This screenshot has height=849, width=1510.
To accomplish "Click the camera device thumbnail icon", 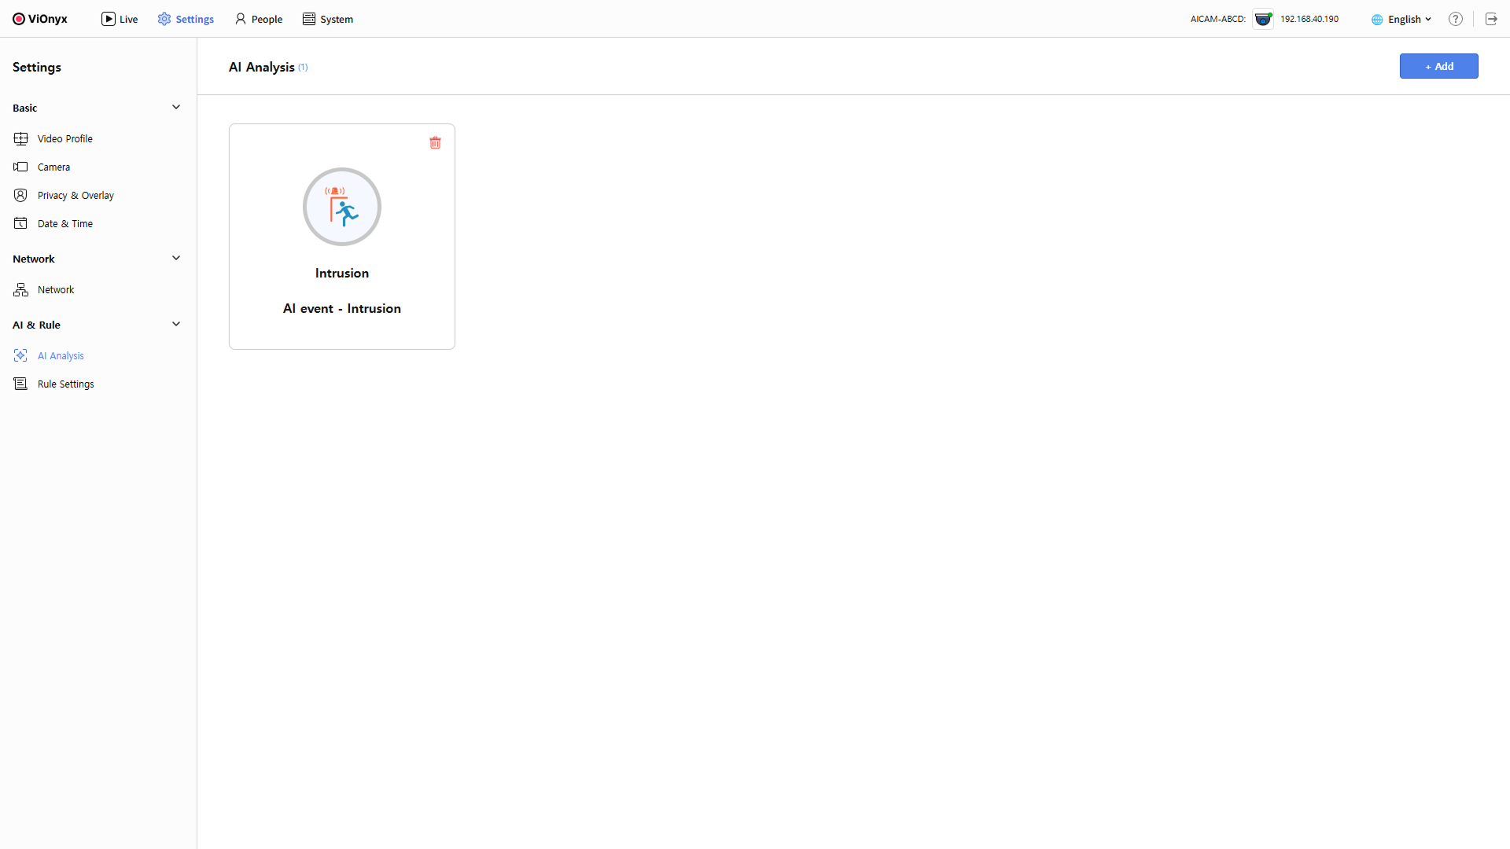I will 1263,19.
